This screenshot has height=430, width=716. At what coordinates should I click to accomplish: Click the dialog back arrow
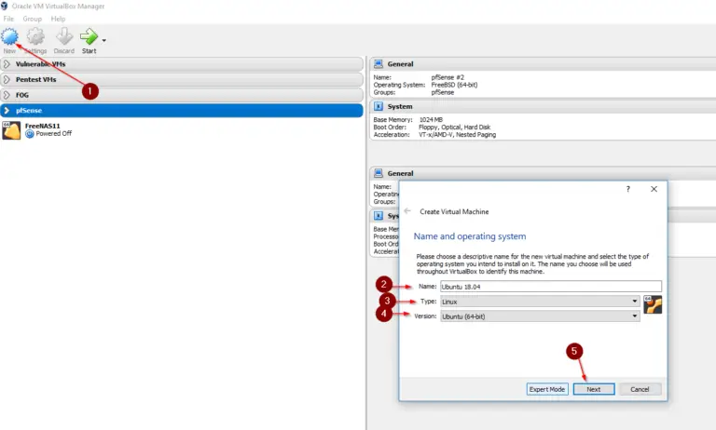407,211
